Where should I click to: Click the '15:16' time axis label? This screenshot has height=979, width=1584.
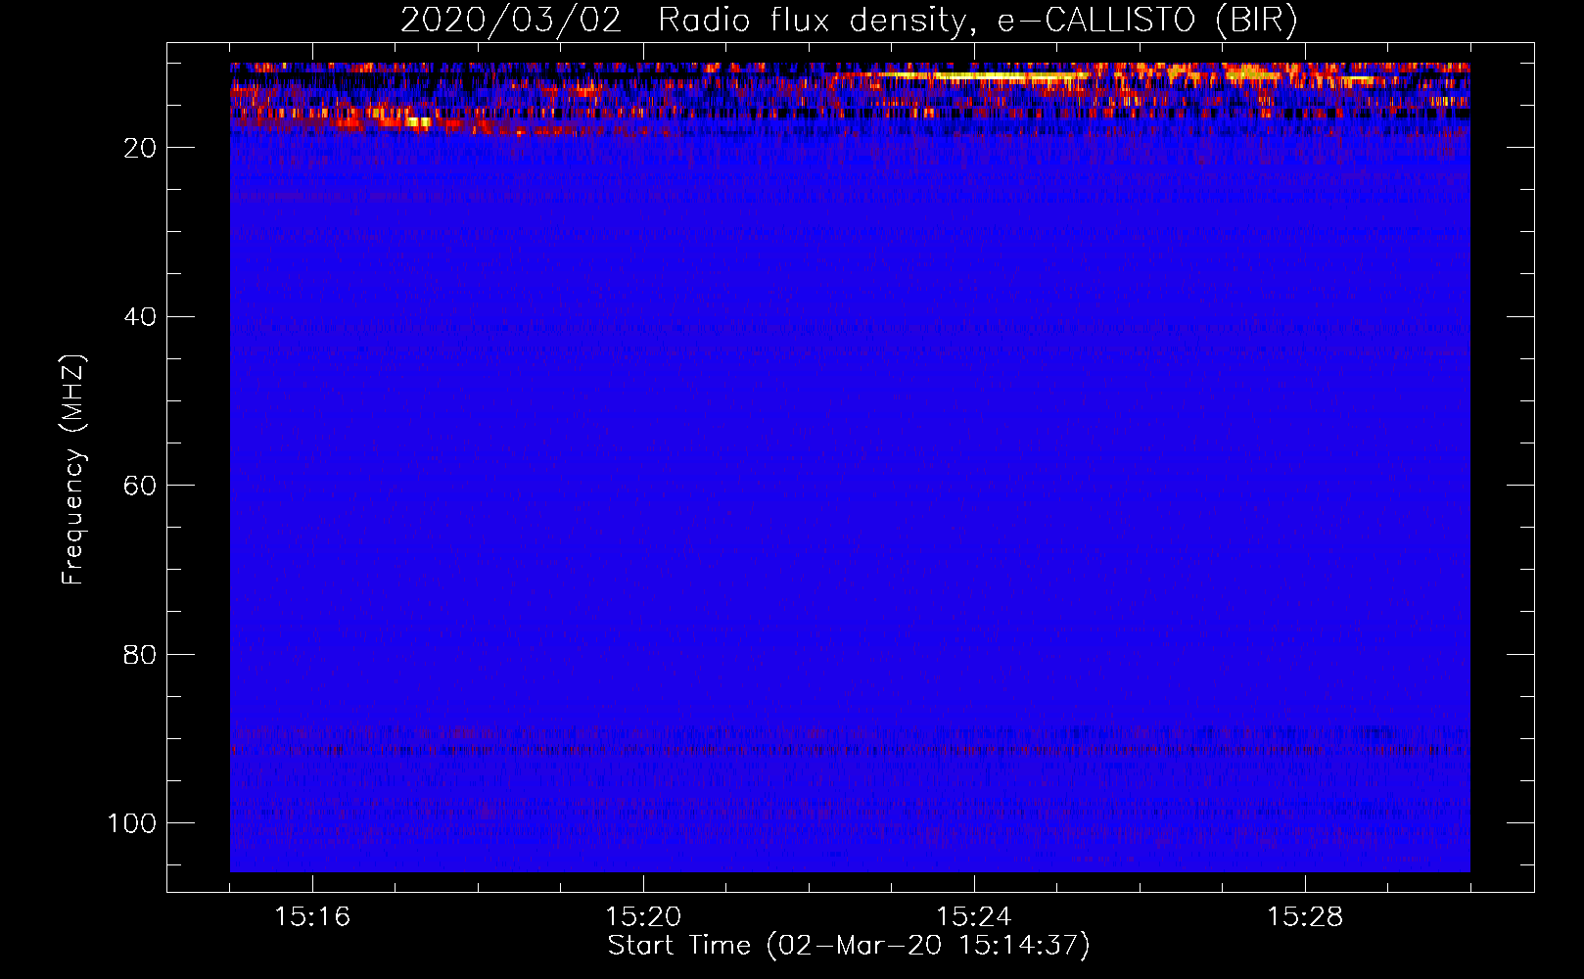tap(312, 917)
